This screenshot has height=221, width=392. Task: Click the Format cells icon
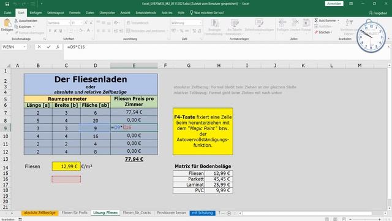click(306, 23)
